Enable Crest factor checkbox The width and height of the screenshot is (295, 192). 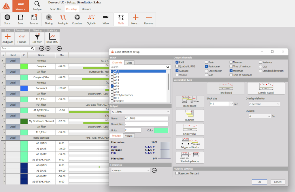click(x=206, y=71)
